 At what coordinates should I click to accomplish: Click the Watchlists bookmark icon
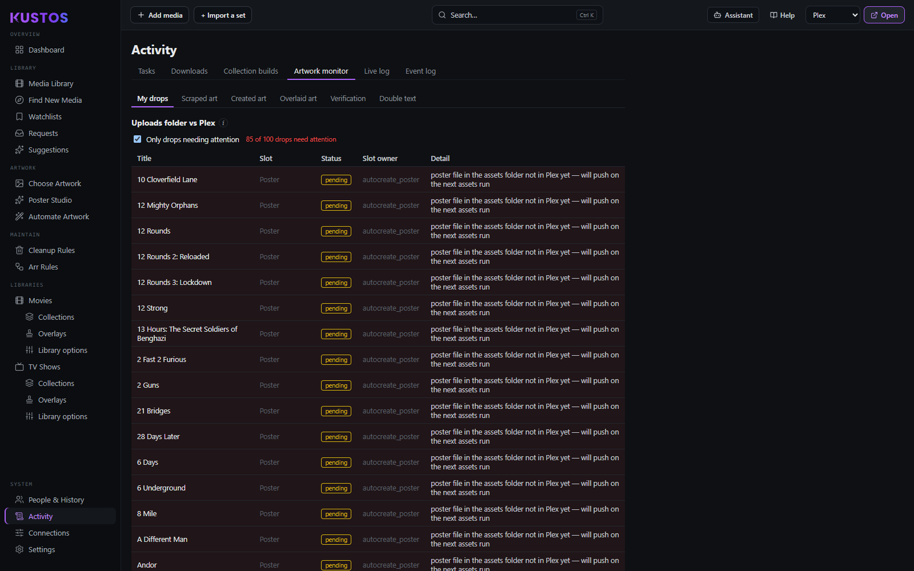pyautogui.click(x=19, y=116)
